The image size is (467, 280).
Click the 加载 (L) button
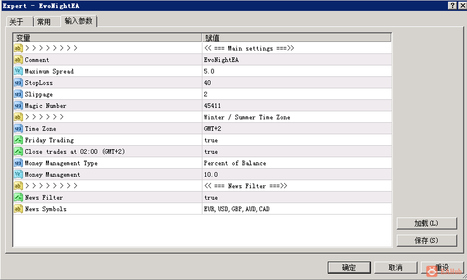(x=427, y=223)
